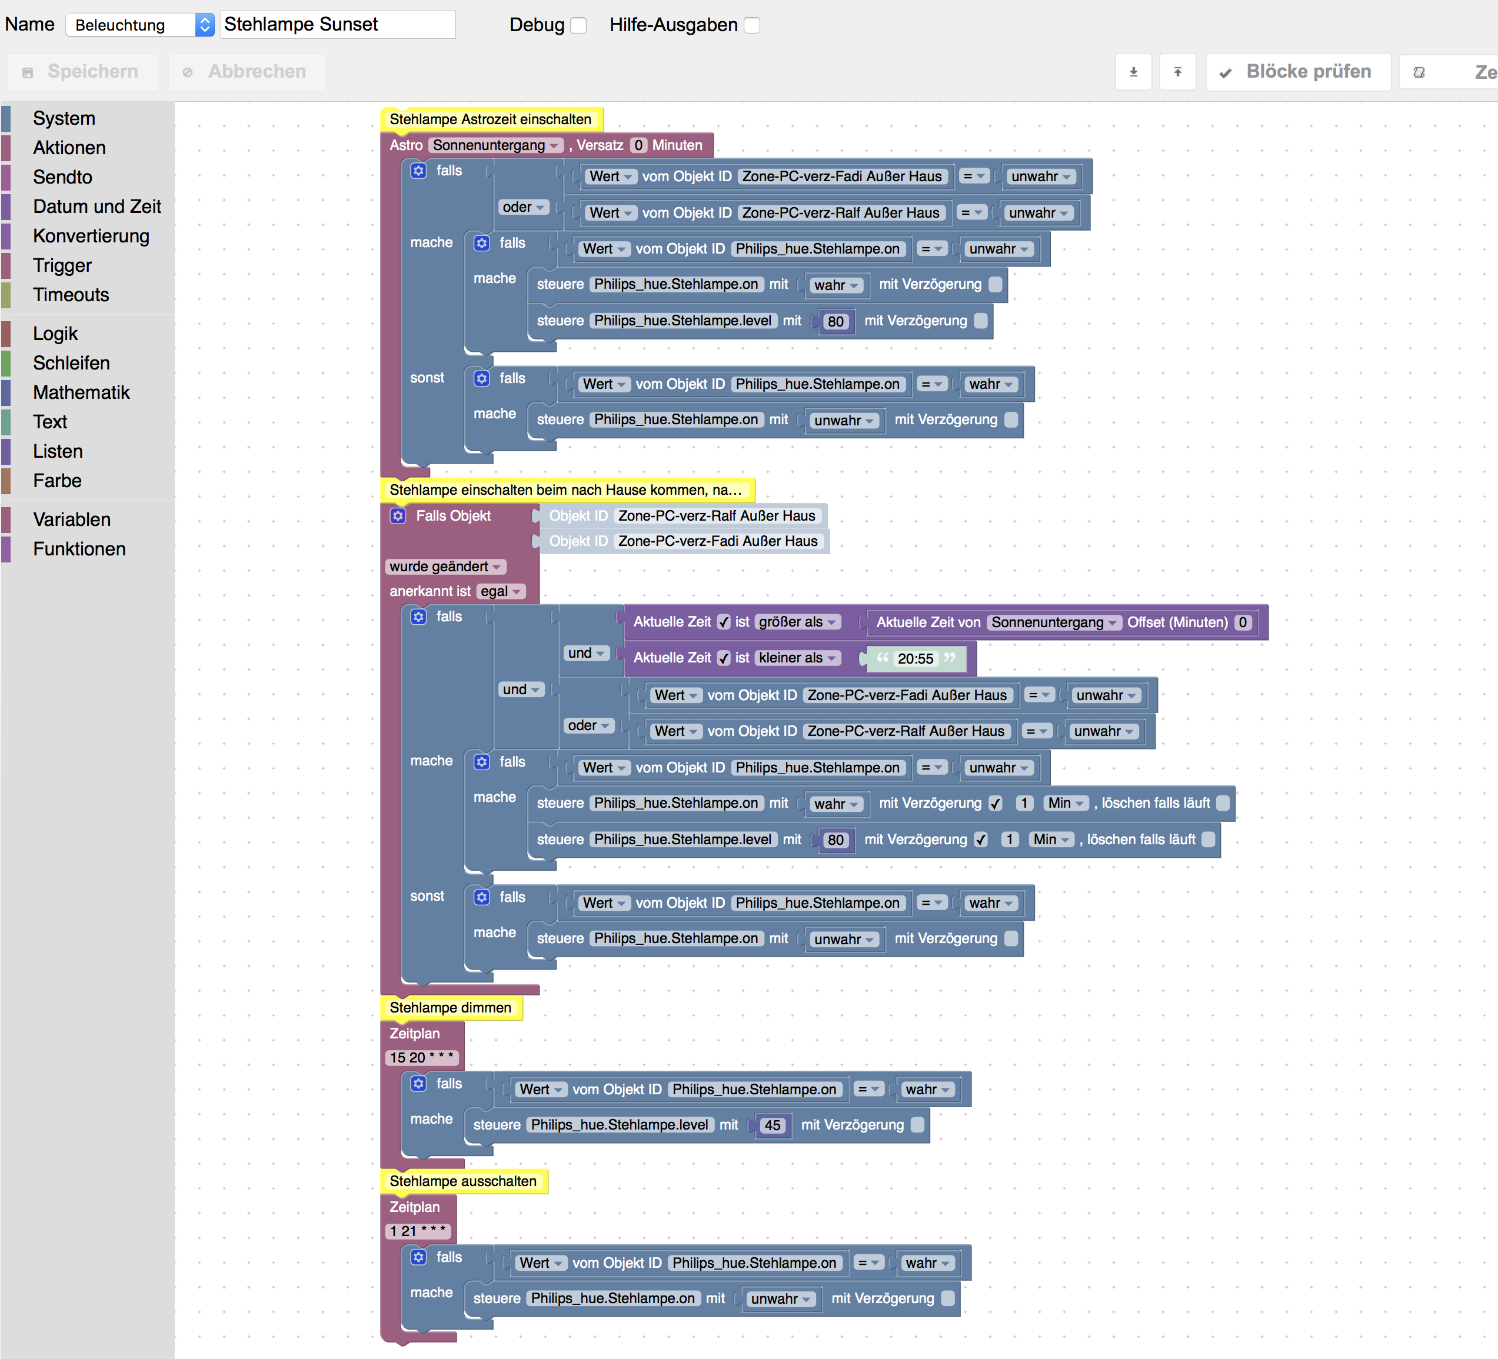Open the Aktionen block category

point(69,148)
